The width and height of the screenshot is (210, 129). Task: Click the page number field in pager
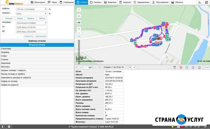[x=86, y=67]
